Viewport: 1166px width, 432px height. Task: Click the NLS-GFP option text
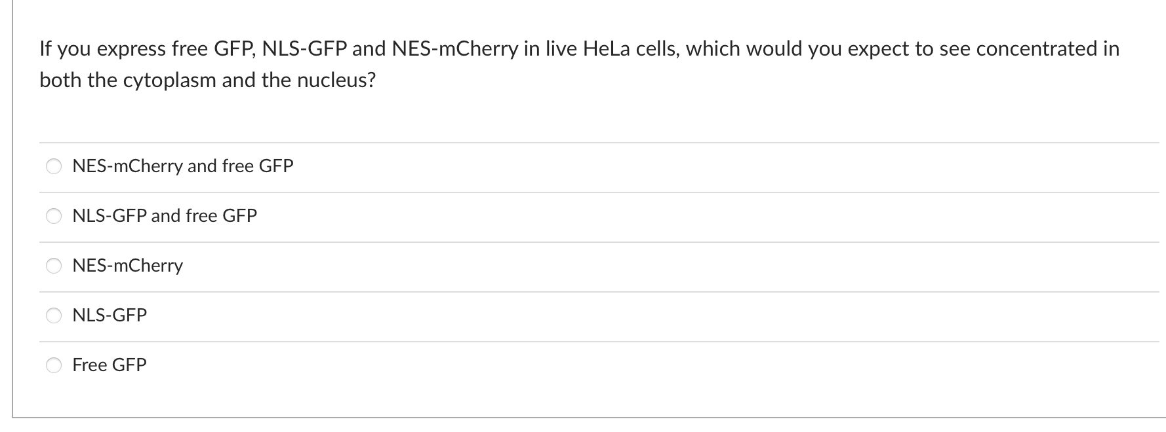(x=110, y=315)
